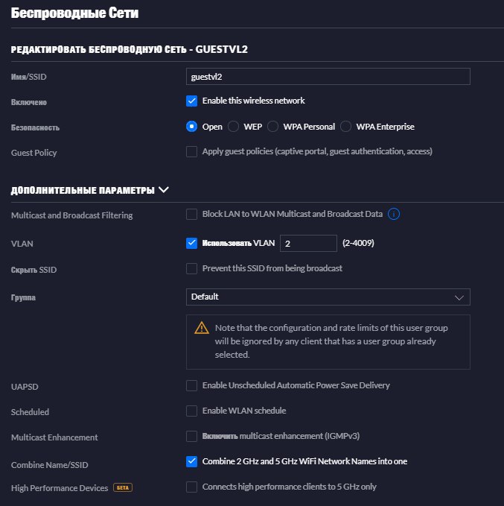The width and height of the screenshot is (504, 506).
Task: Click the dropdown arrow in group selector
Action: tap(459, 297)
